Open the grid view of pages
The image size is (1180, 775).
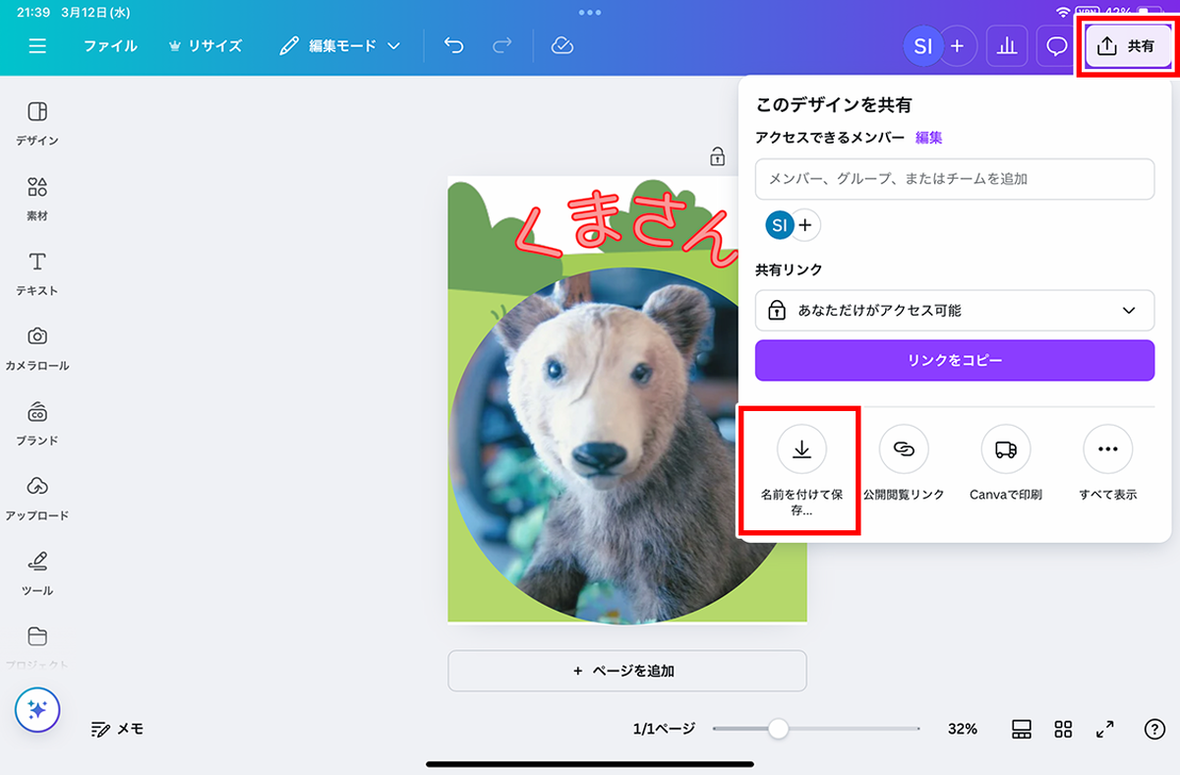click(1063, 729)
